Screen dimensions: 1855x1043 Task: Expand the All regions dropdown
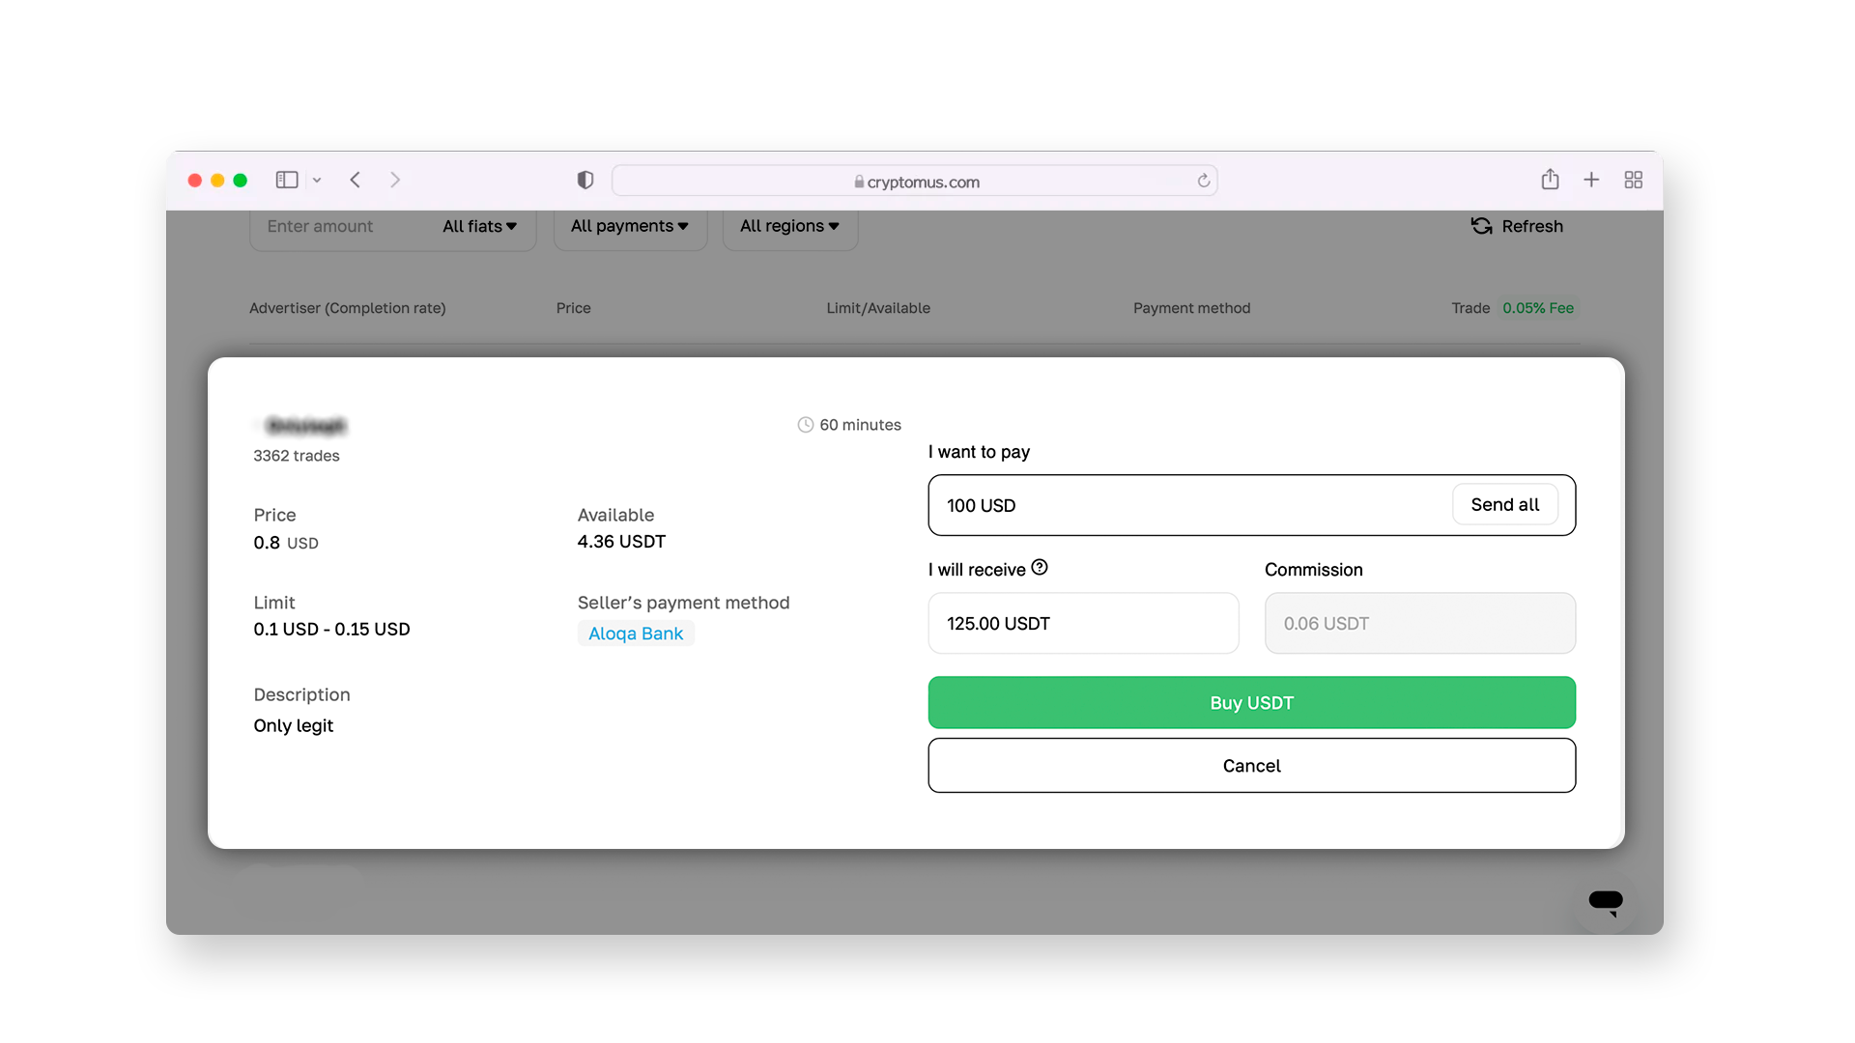tap(789, 226)
